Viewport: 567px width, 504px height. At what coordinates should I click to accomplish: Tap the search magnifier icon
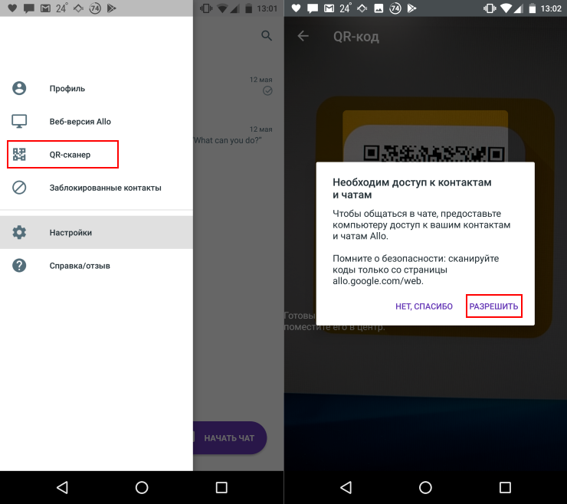267,35
